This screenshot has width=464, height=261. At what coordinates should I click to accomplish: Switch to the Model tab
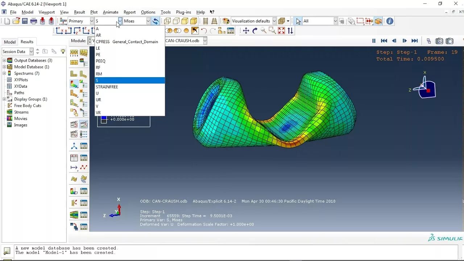(x=10, y=42)
